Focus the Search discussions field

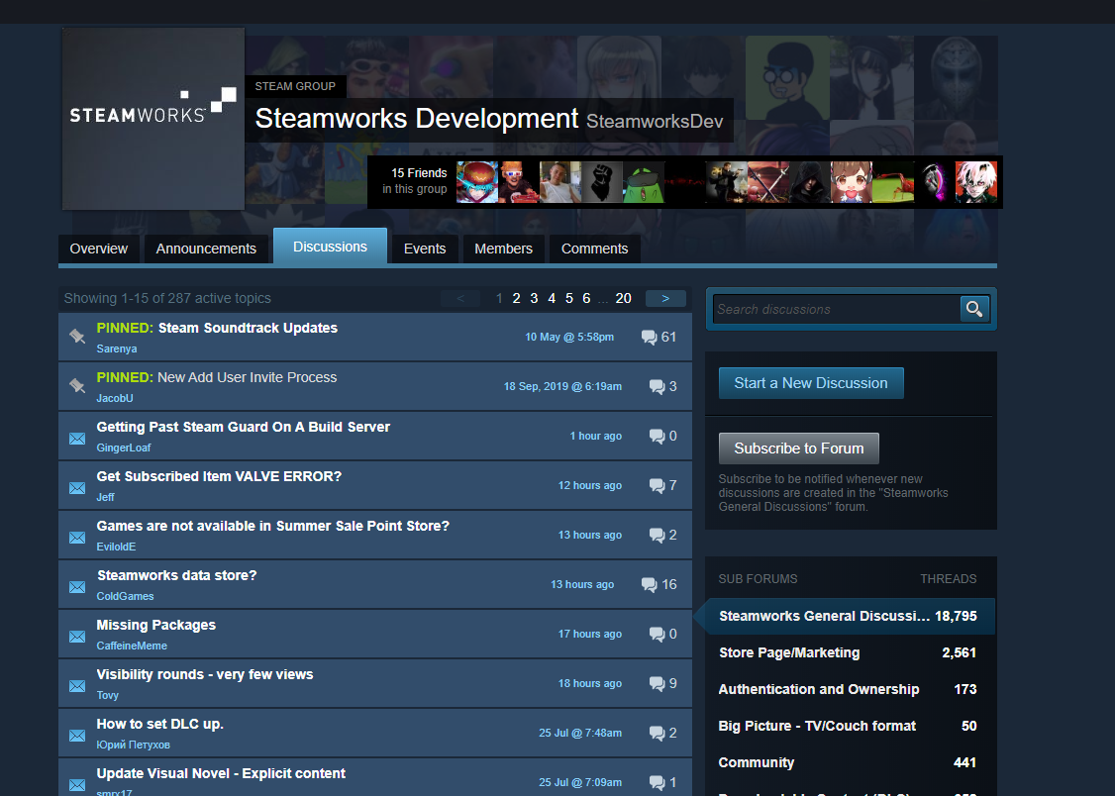tap(837, 309)
